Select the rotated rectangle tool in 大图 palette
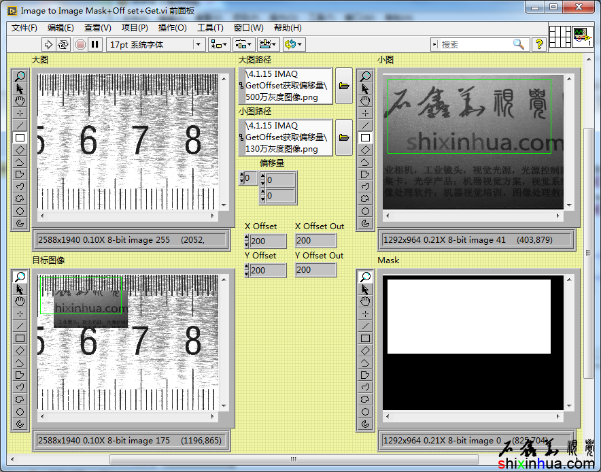This screenshot has height=472, width=601. (x=20, y=150)
